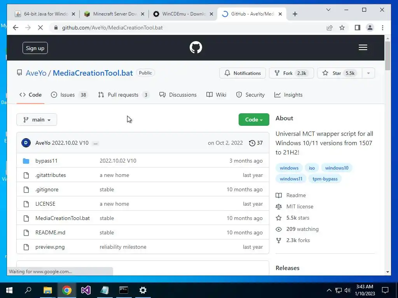Image resolution: width=398 pixels, height=298 pixels.
Task: Open the MediaCreationTool.bat repository title link
Action: [x=93, y=73]
